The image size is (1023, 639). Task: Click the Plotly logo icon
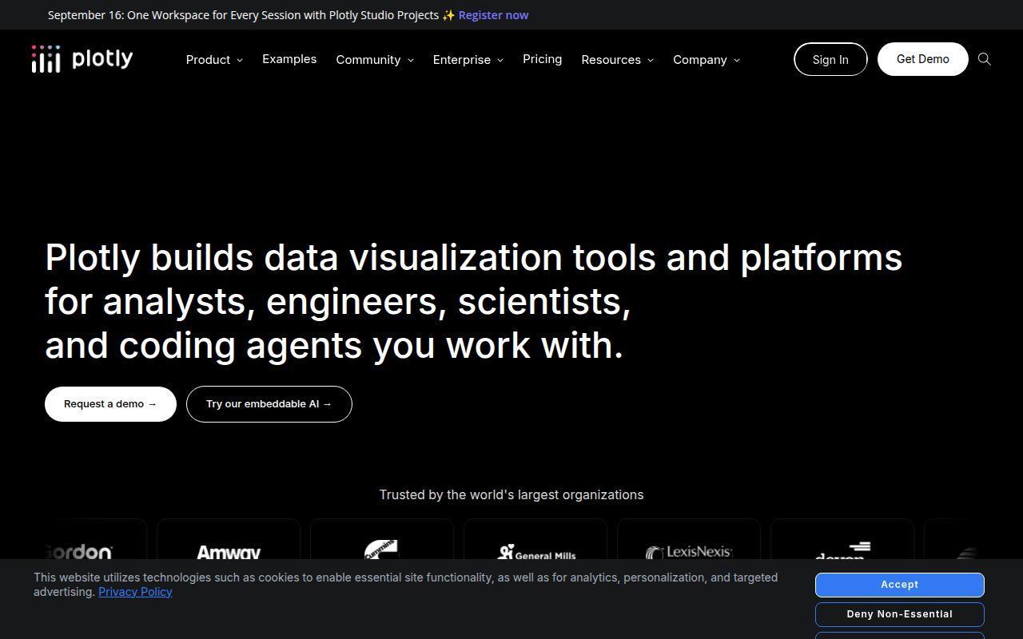82,59
